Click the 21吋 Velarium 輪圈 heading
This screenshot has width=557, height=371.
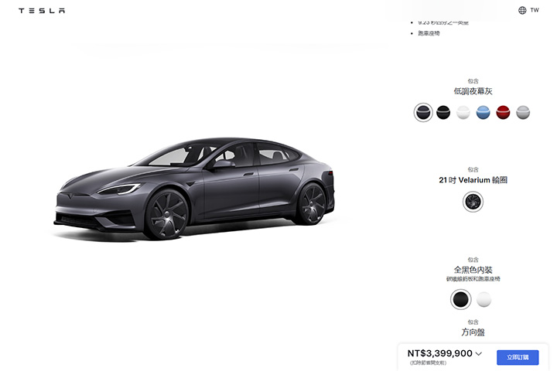(473, 180)
